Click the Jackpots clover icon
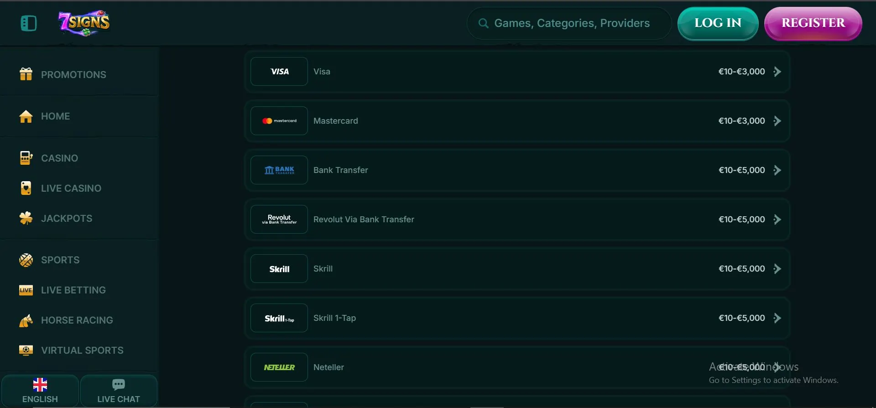This screenshot has width=876, height=408. pyautogui.click(x=26, y=218)
